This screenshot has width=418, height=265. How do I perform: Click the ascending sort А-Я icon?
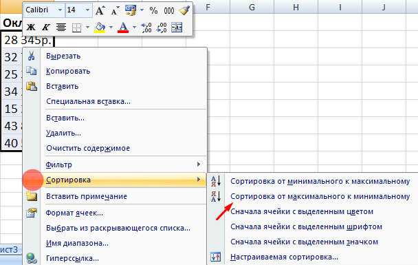tap(216, 181)
